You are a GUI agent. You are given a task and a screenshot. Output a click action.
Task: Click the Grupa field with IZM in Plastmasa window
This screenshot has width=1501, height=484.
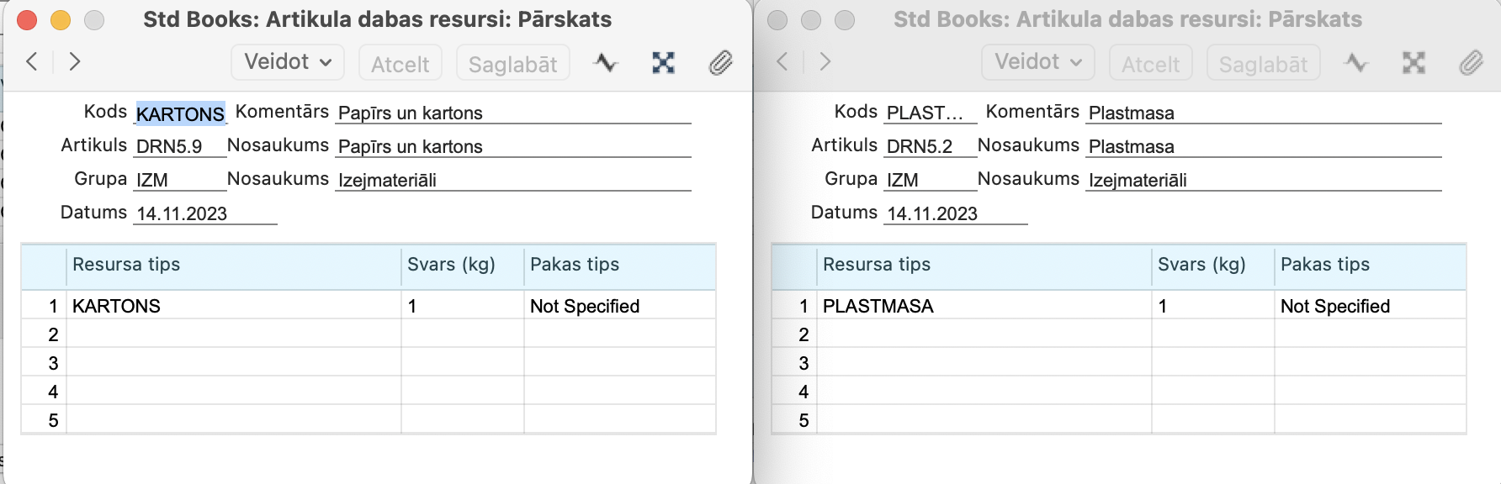pos(931,180)
